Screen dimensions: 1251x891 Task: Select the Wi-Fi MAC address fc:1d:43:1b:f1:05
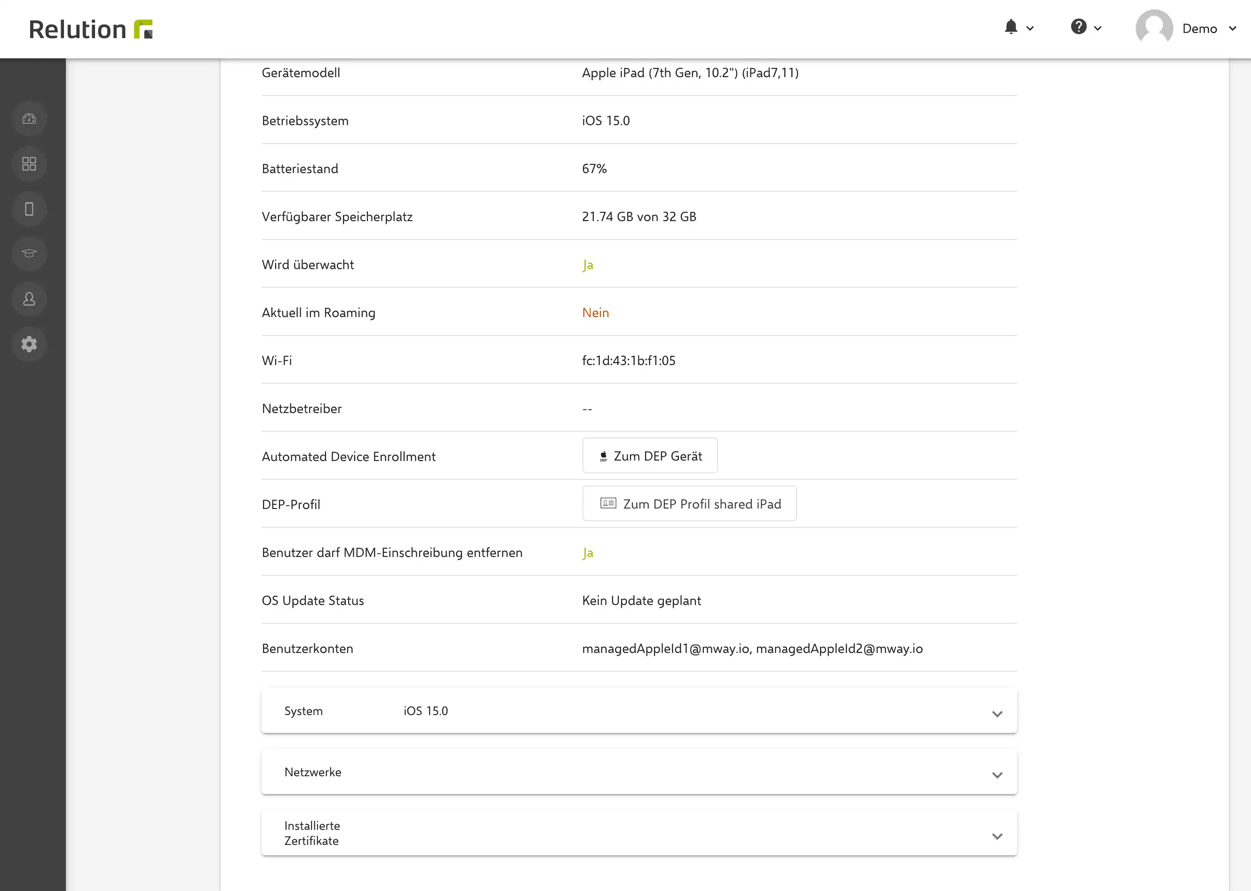(x=629, y=360)
